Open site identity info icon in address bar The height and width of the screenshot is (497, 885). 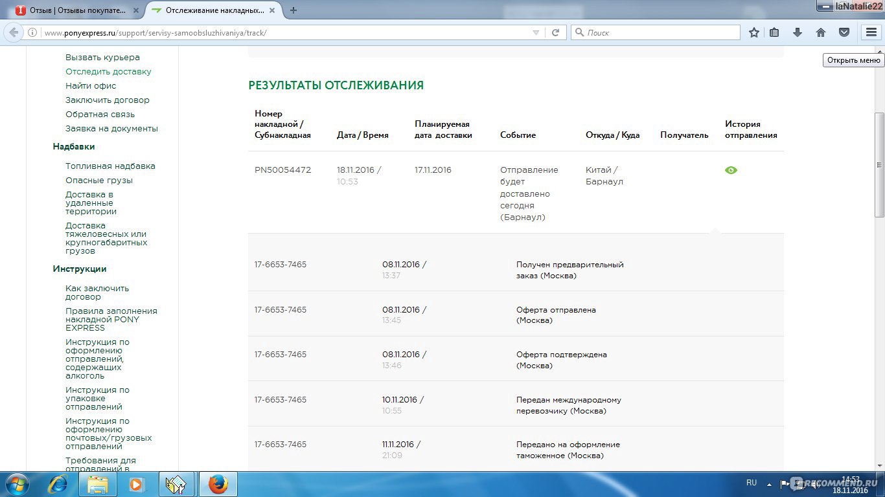(32, 32)
